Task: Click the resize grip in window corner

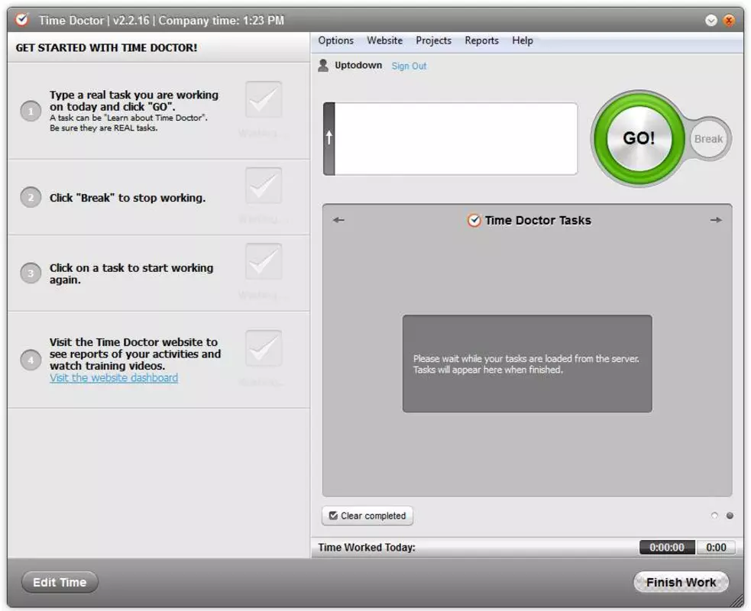Action: tap(737, 601)
